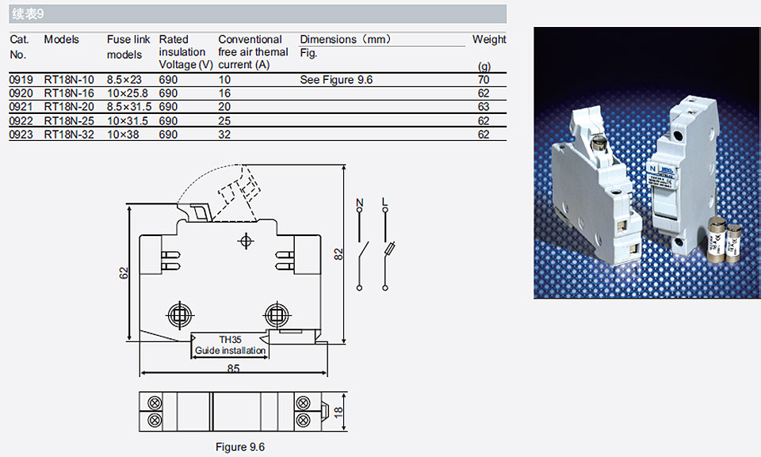Image resolution: width=761 pixels, height=457 pixels.
Task: Click the "Rated insulation Voltage (V)" header
Action: (x=185, y=52)
